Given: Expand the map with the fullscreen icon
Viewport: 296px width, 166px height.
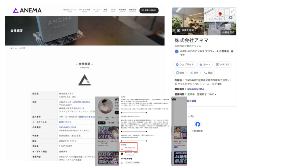Looking at the screenshot, I should [x=232, y=11].
